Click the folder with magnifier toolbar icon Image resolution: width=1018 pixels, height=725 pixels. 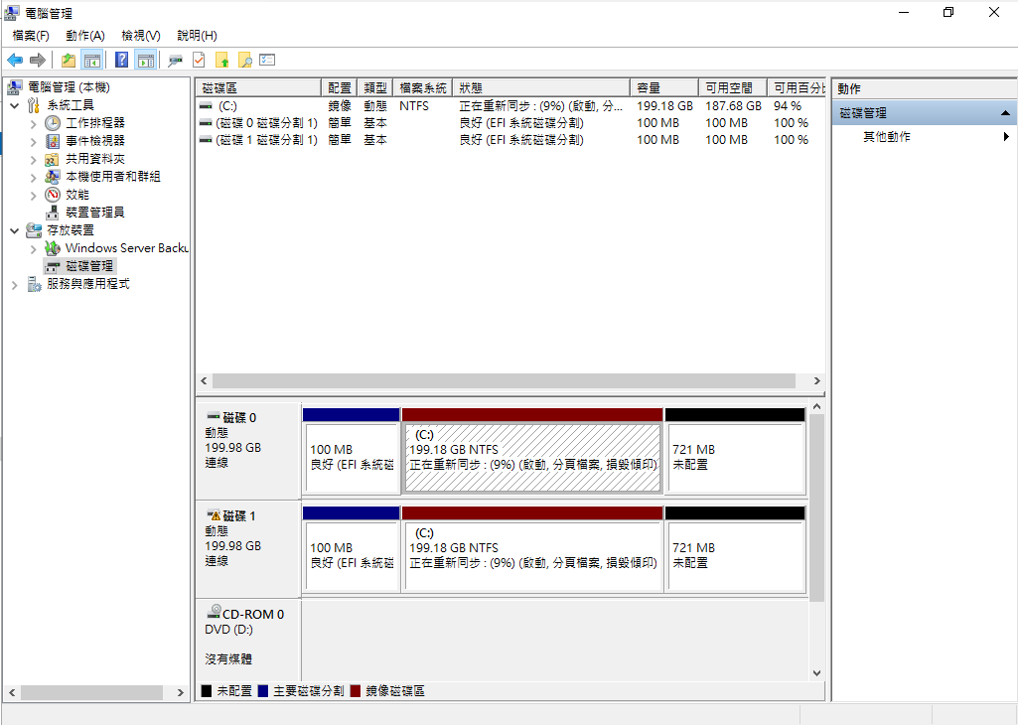(244, 61)
